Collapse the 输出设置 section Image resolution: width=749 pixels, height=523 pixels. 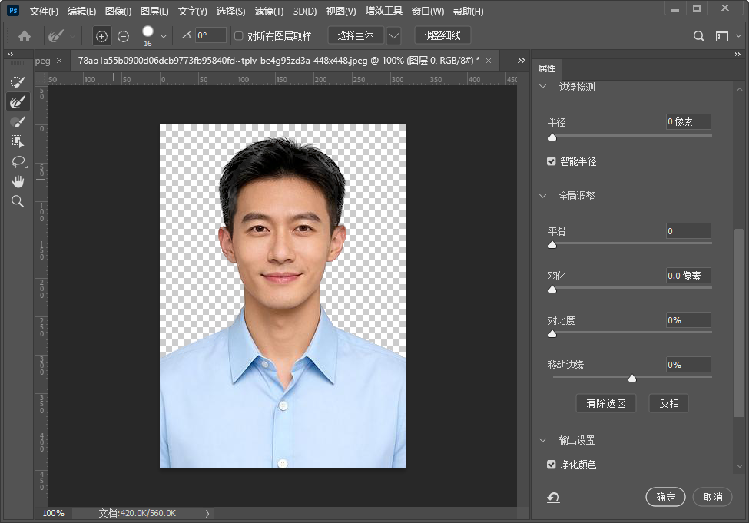coord(542,440)
